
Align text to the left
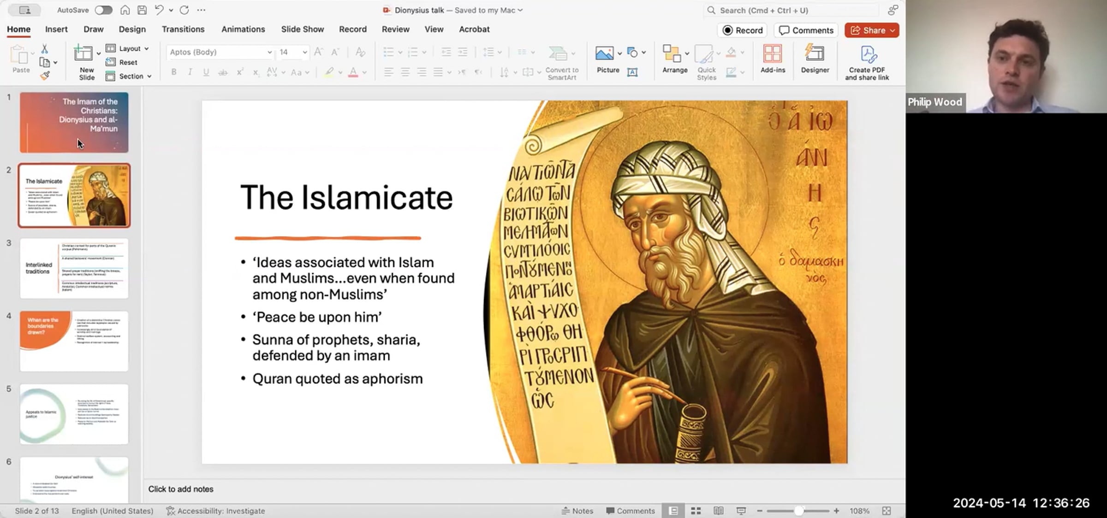[388, 72]
